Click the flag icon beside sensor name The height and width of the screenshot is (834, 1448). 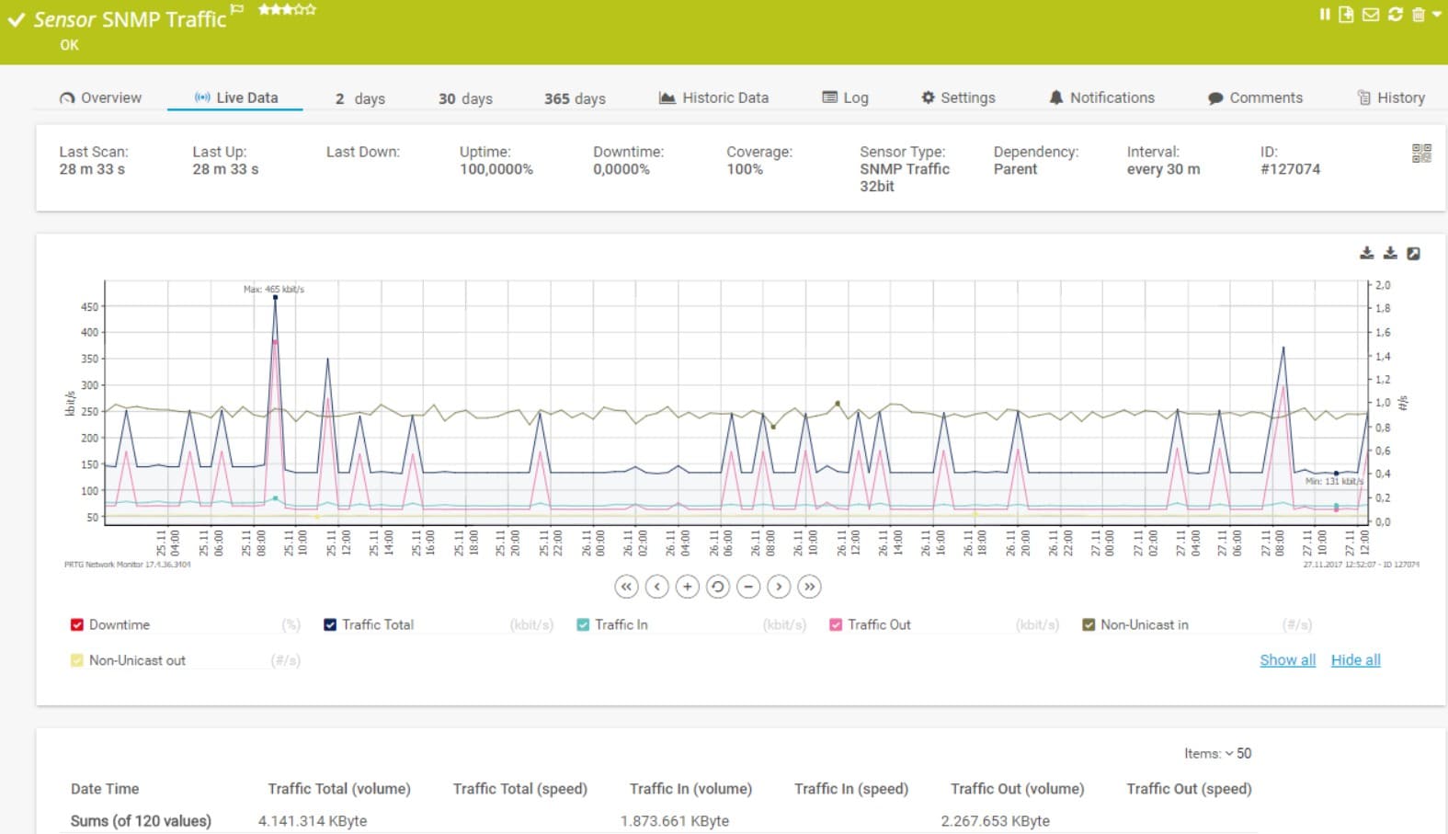click(237, 9)
